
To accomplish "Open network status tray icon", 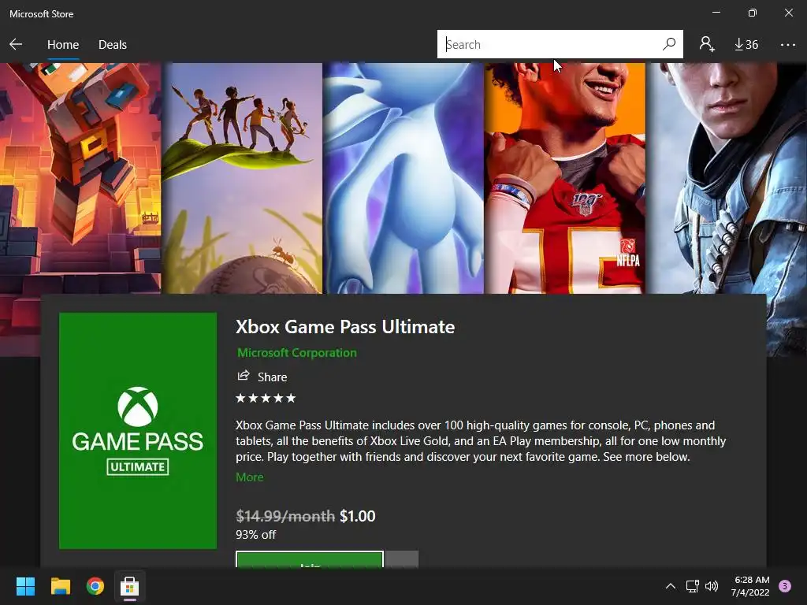I will 692,586.
